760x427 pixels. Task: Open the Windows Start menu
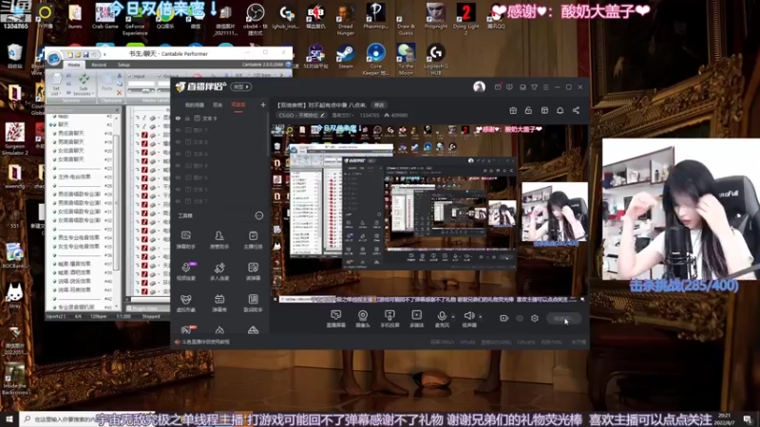9,418
